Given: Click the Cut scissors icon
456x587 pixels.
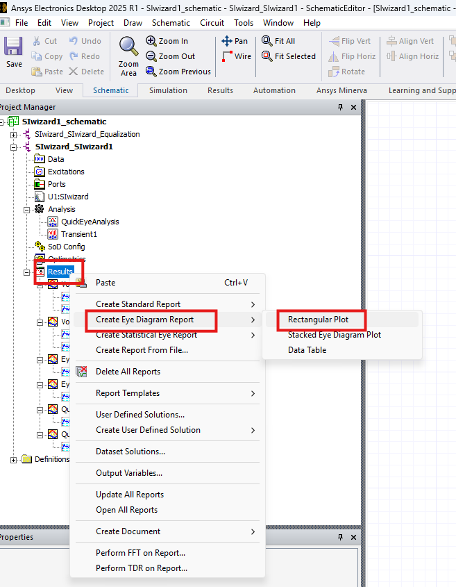Looking at the screenshot, I should pyautogui.click(x=37, y=41).
